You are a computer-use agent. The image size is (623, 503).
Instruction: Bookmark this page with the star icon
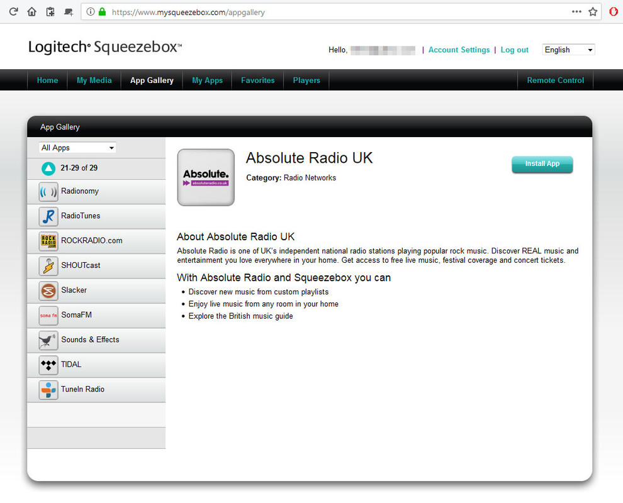tap(593, 11)
